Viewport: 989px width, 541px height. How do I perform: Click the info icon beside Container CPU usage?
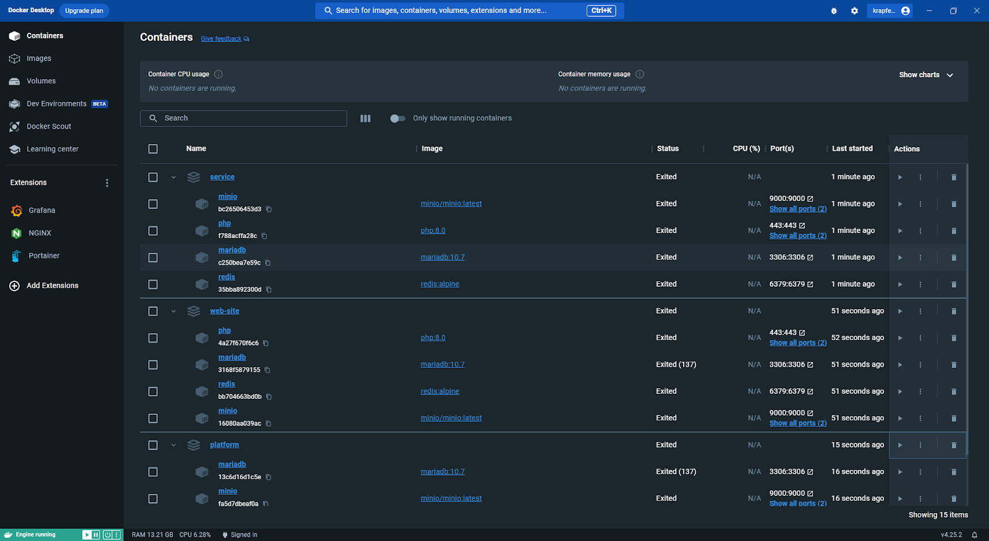click(218, 74)
